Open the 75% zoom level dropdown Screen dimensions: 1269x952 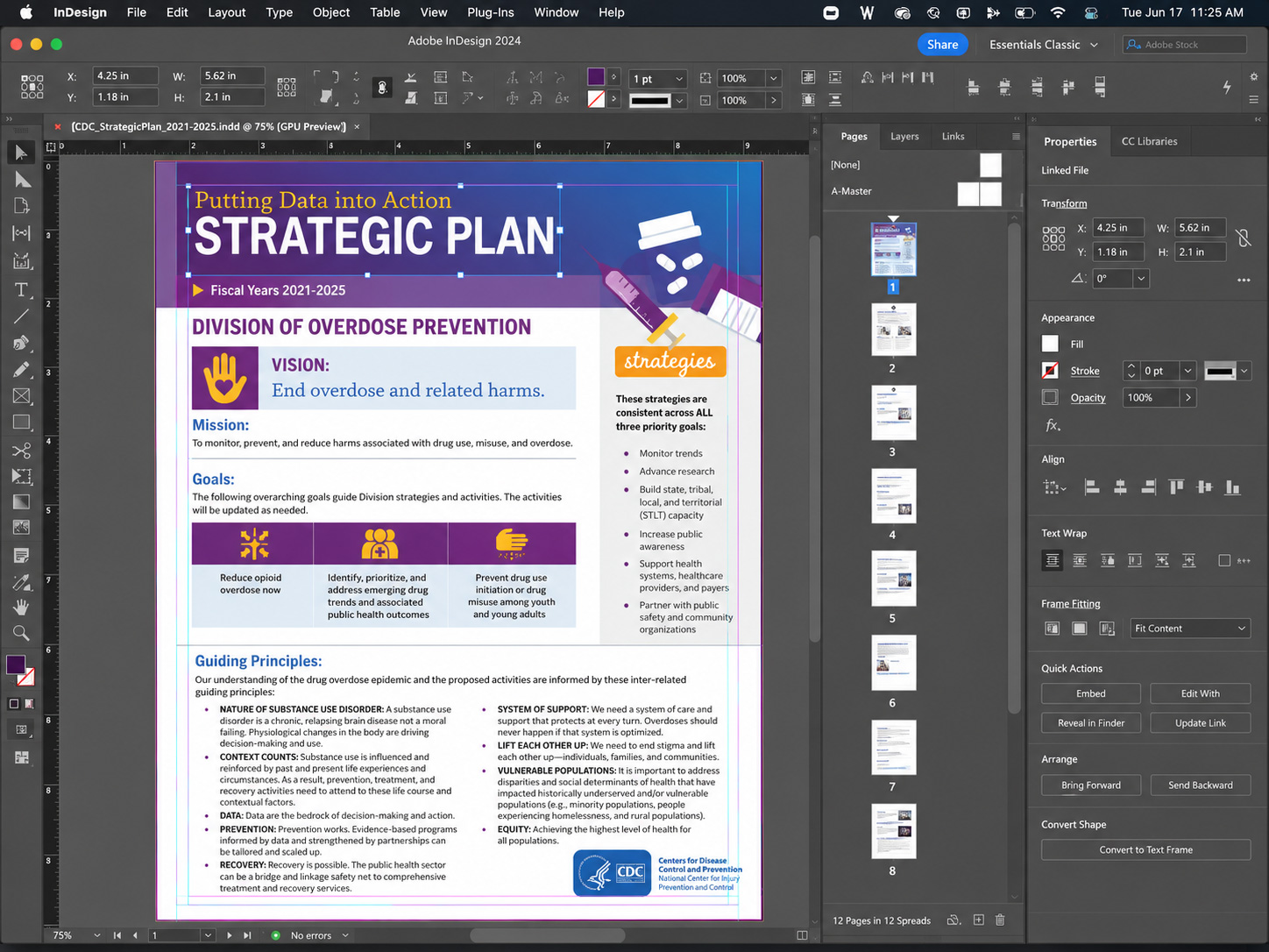point(96,935)
